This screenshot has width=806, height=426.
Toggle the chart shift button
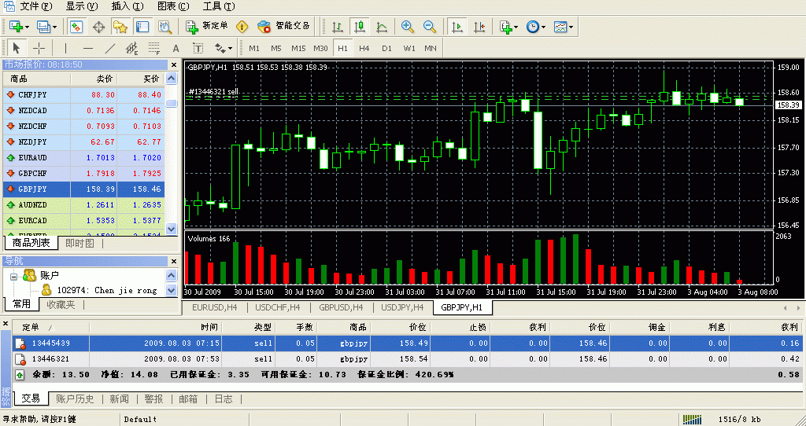pos(479,27)
